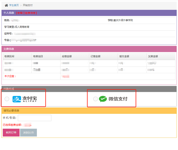The height and width of the screenshot is (150, 178).
Task: Open the 查看已缴费信息 link
Action: pos(26,13)
